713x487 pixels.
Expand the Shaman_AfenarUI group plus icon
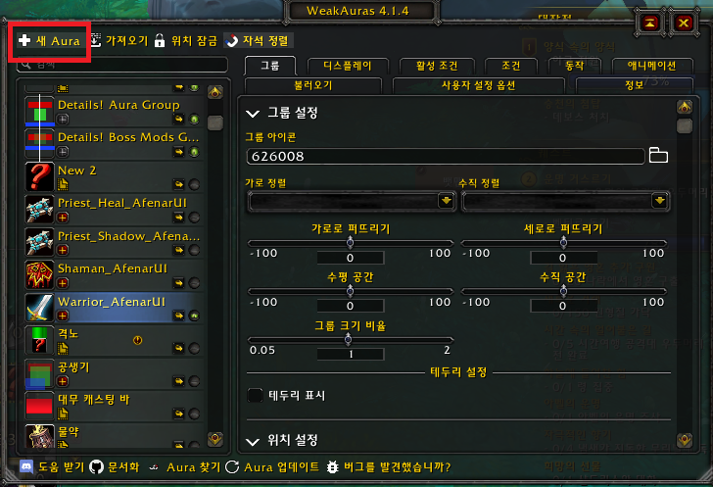tap(63, 283)
